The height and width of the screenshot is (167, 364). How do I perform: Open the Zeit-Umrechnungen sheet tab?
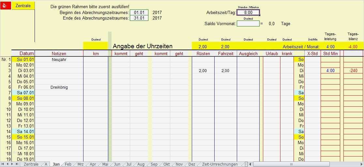220,164
